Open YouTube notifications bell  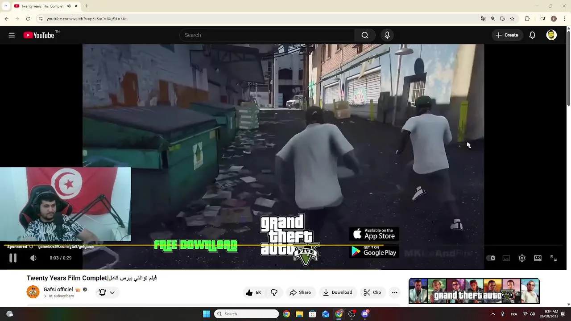tap(532, 35)
